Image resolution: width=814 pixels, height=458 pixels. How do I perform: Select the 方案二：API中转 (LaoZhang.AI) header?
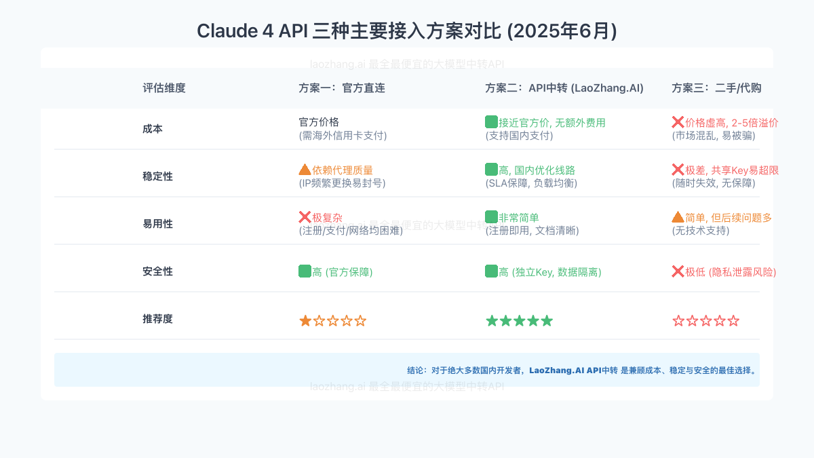(x=564, y=88)
